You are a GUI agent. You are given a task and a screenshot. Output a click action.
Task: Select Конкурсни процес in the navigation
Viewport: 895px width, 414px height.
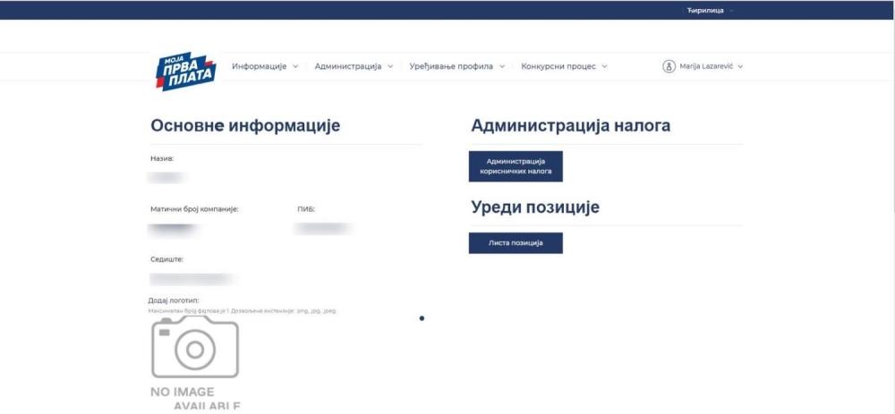tap(558, 66)
